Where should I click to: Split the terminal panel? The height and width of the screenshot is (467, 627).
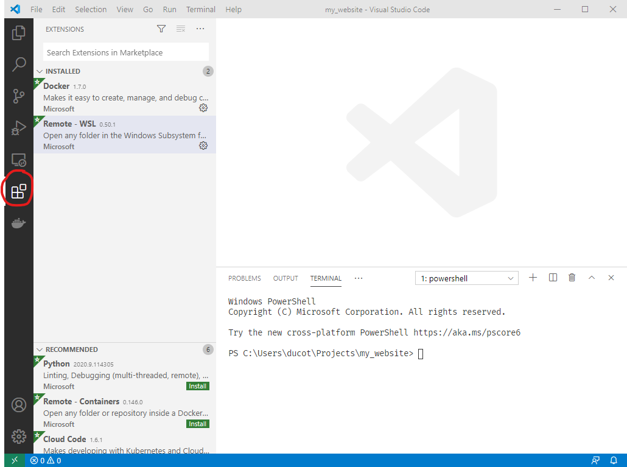pos(553,278)
